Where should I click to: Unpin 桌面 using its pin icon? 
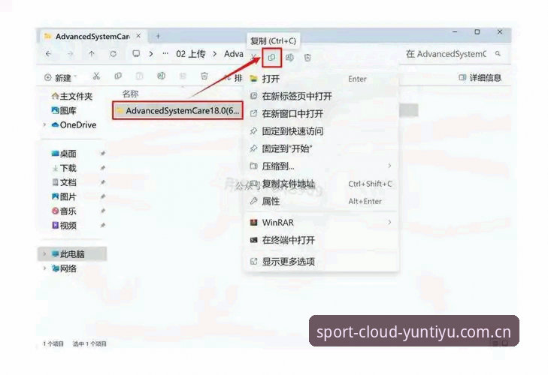point(103,154)
